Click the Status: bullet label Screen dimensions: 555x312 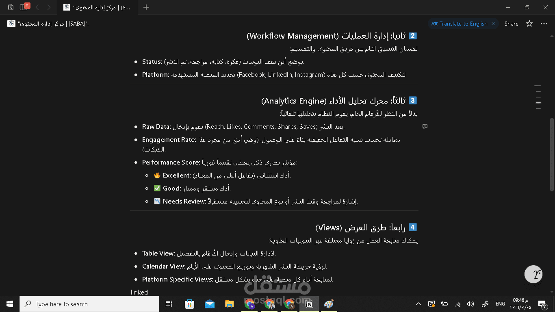click(x=152, y=62)
